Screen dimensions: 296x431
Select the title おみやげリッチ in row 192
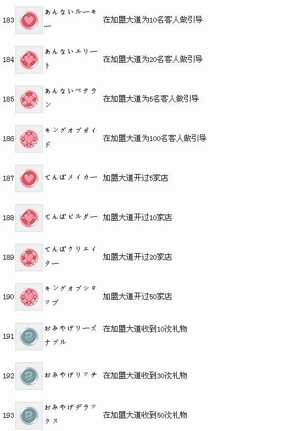[71, 375]
